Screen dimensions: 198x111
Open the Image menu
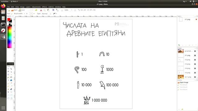[22, 7]
